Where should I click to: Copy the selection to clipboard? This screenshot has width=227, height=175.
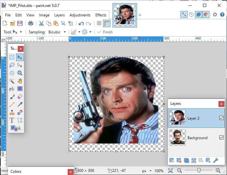click(49, 23)
